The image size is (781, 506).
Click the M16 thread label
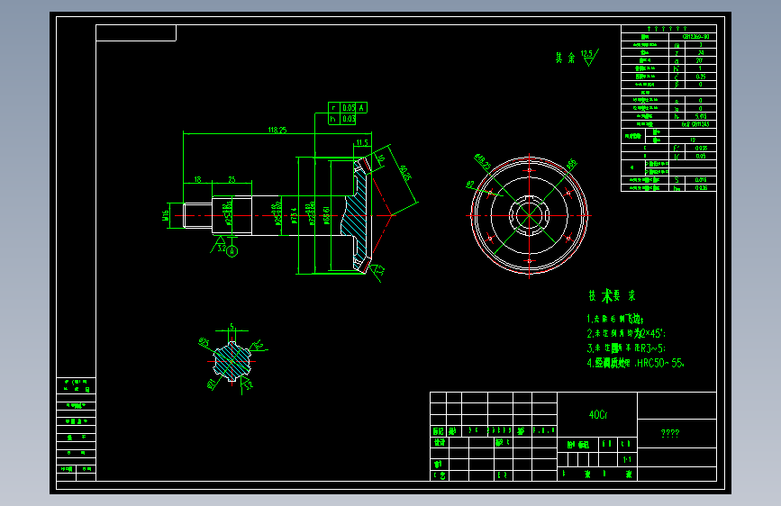point(166,215)
